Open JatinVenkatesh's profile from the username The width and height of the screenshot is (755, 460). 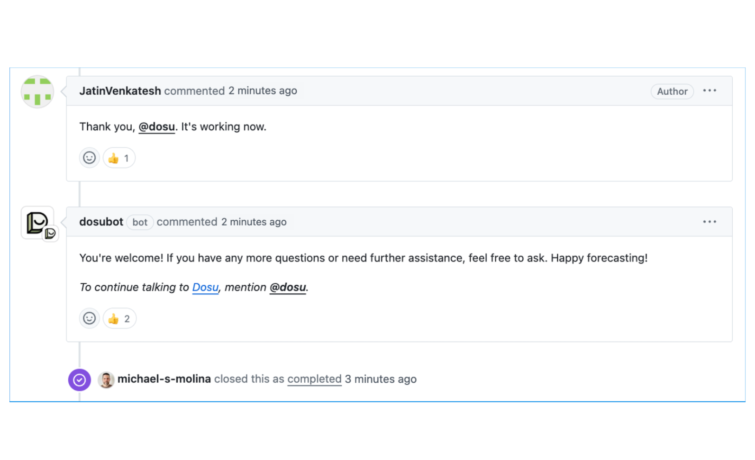[120, 91]
